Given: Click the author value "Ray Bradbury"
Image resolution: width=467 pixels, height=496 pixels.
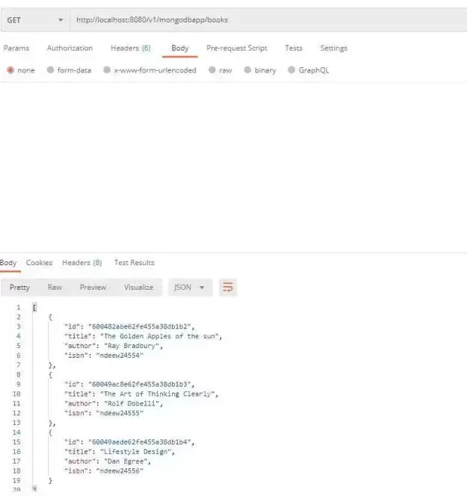Looking at the screenshot, I should click(x=132, y=346).
